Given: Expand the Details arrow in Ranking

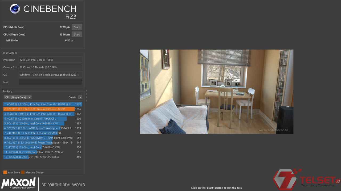Looking at the screenshot, I should pyautogui.click(x=80, y=97).
